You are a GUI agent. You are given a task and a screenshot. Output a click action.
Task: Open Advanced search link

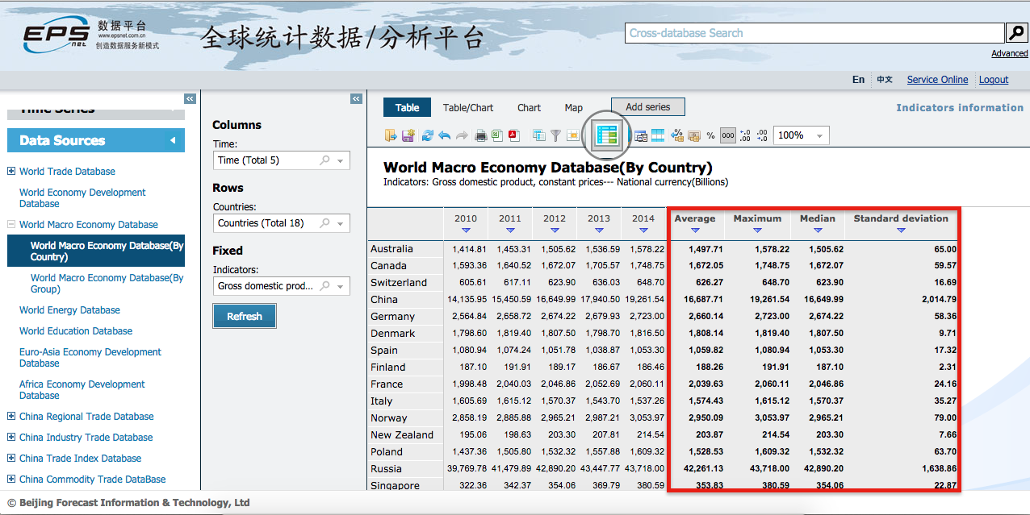click(x=1010, y=53)
